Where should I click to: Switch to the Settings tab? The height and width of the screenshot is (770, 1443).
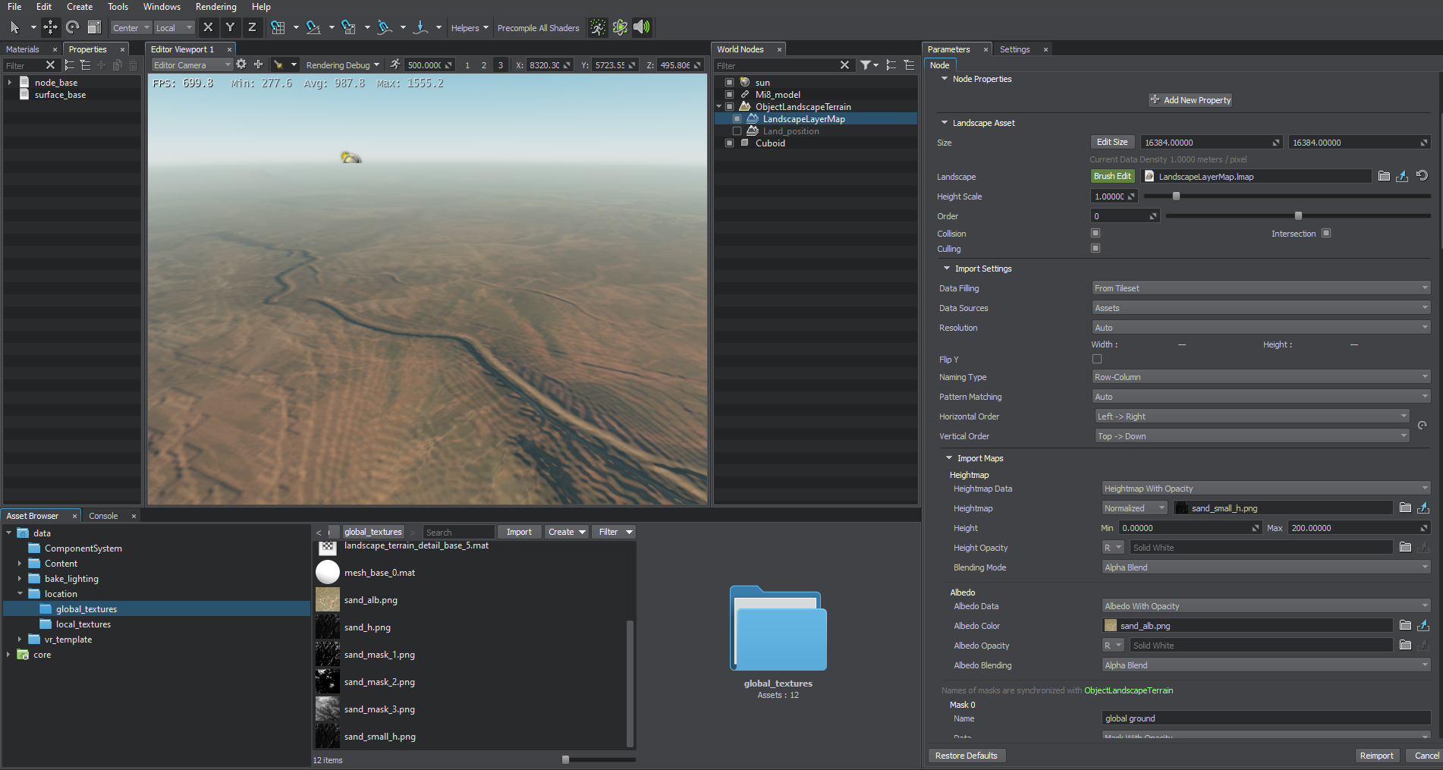[1014, 49]
